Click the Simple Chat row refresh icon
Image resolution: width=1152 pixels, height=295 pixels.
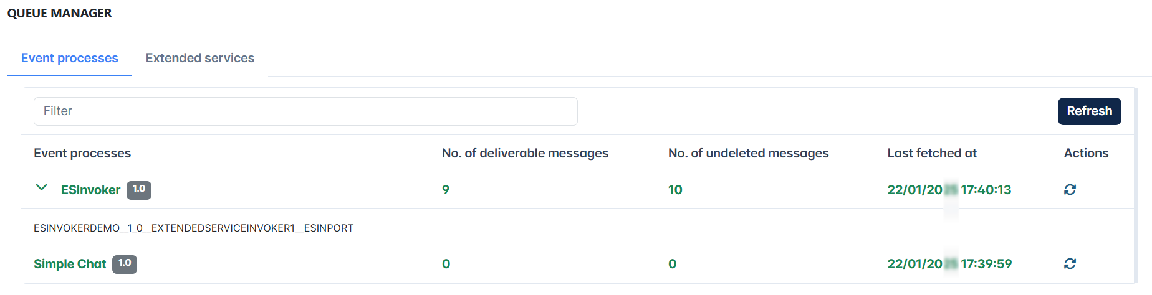click(1070, 264)
